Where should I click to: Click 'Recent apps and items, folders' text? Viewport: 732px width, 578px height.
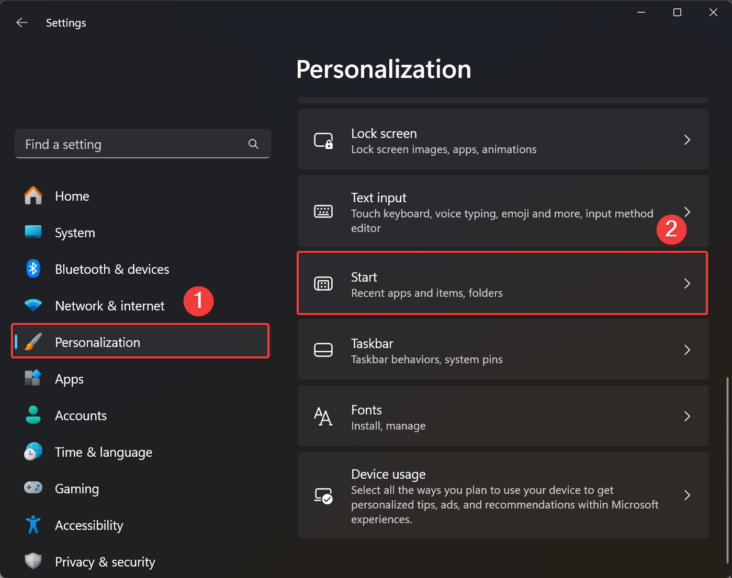[427, 293]
